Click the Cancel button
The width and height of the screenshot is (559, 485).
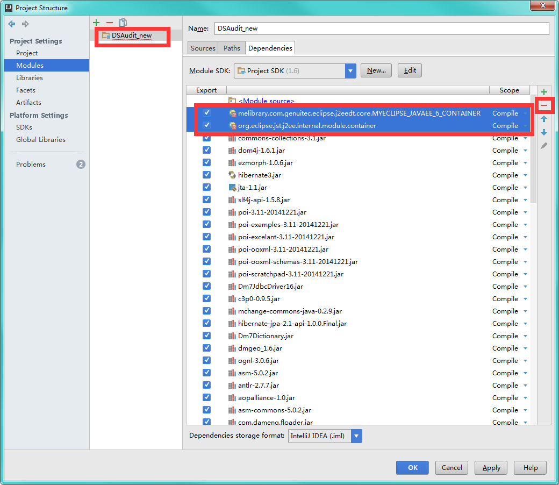tap(451, 468)
